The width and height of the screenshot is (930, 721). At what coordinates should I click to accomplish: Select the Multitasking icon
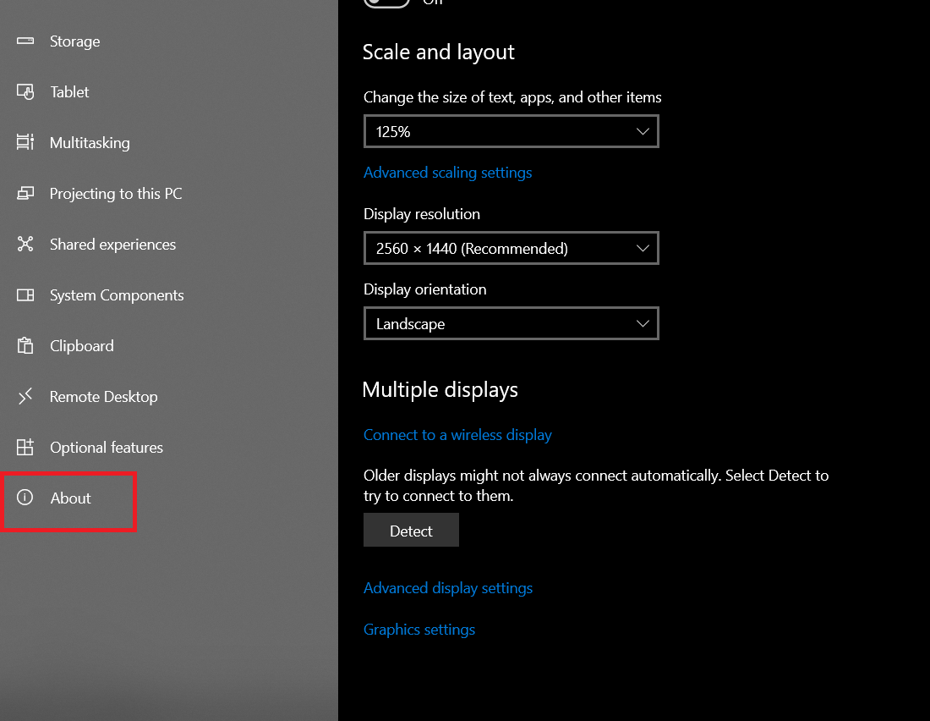point(25,143)
